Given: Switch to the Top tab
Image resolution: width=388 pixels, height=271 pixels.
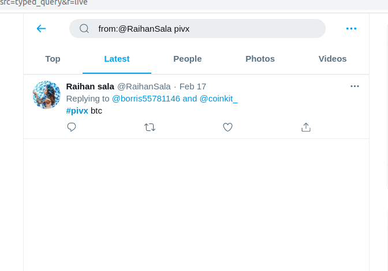Looking at the screenshot, I should tap(53, 59).
